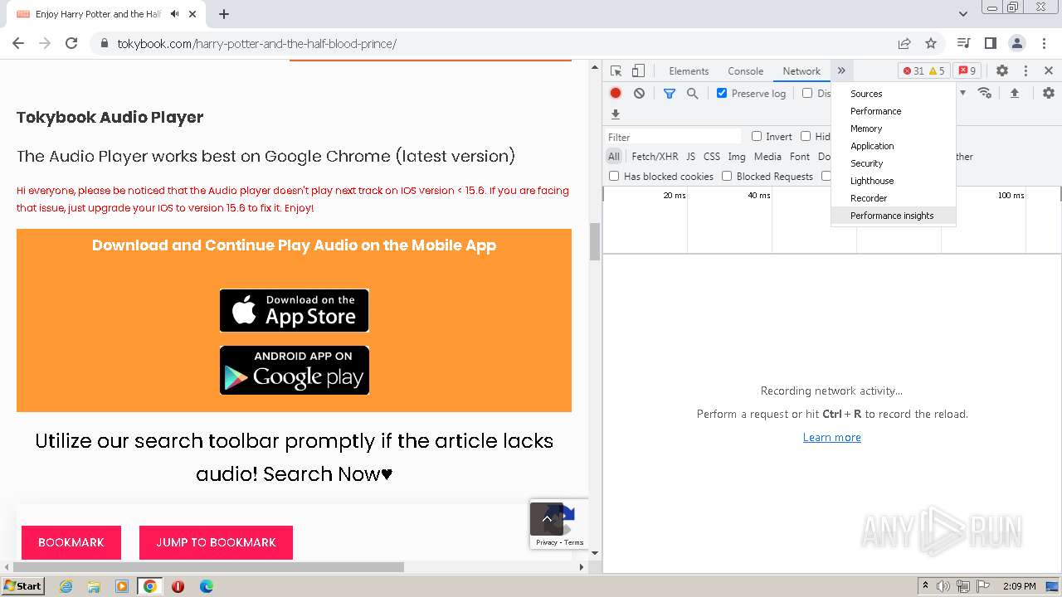Uncheck Preserve log checkbox
This screenshot has height=597, width=1062.
click(x=722, y=93)
